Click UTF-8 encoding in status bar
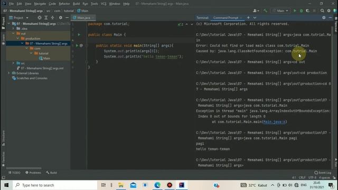Screen dimensions: 338x190 [x=312, y=177]
